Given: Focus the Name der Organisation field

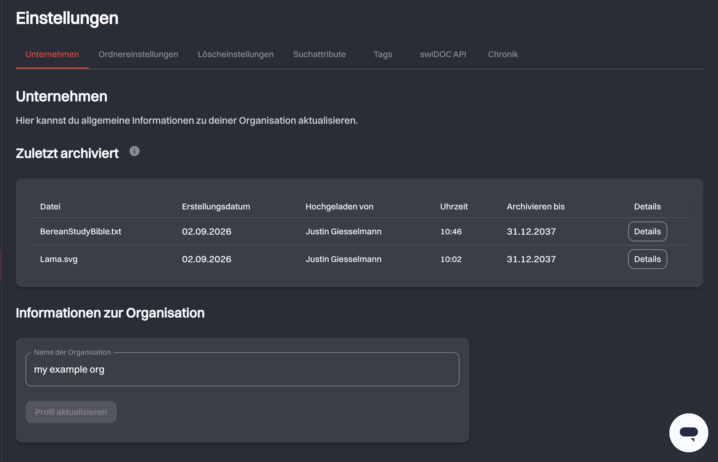Looking at the screenshot, I should 242,369.
